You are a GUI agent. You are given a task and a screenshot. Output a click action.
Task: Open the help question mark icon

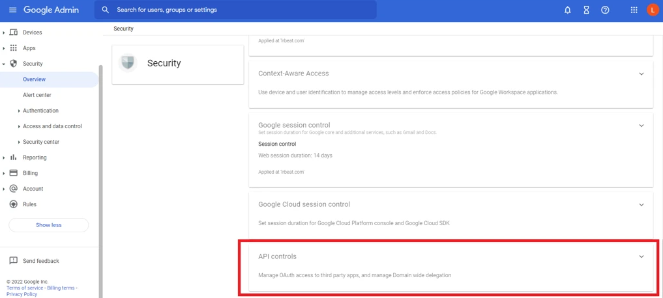(x=605, y=10)
